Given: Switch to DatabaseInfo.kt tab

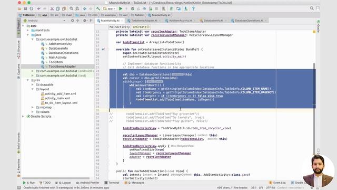Looking at the screenshot, I should 213,21.
